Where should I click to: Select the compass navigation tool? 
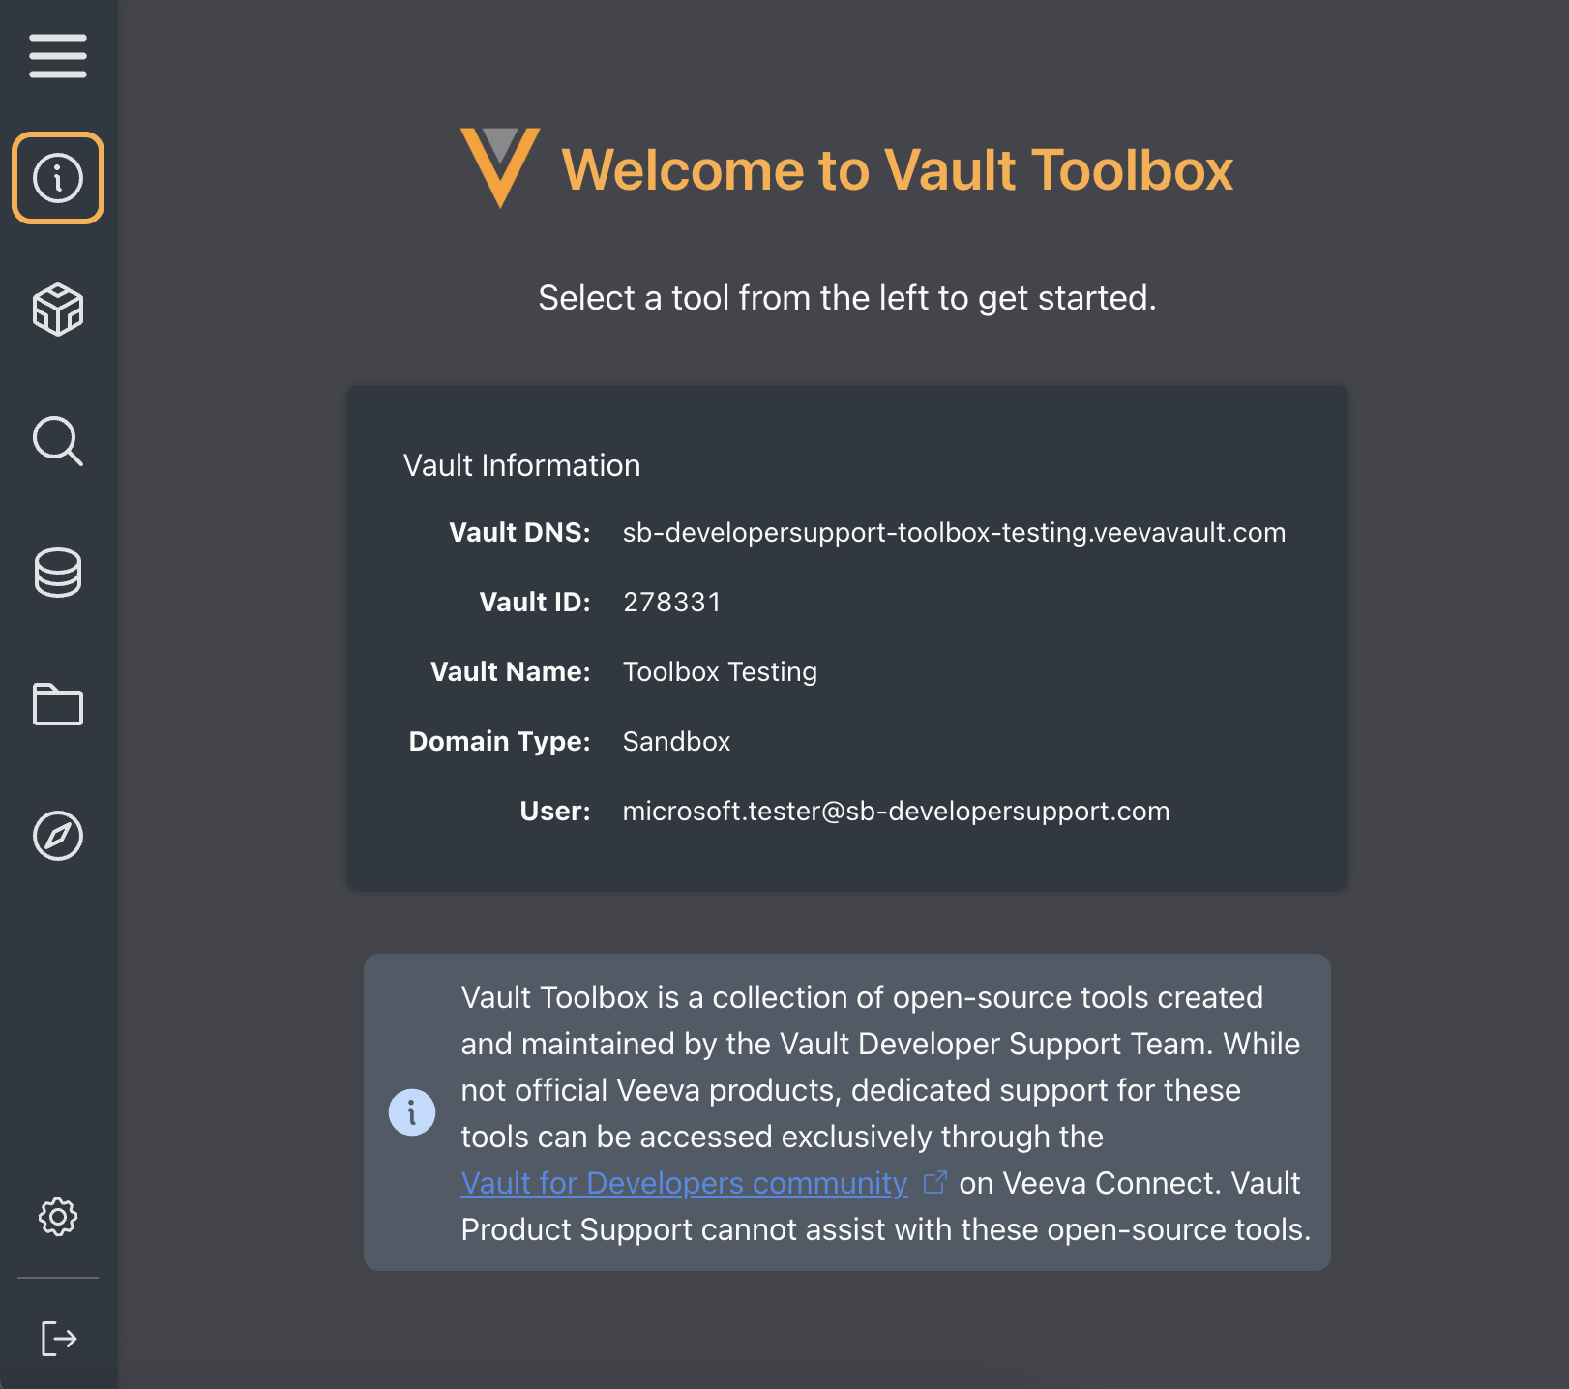[59, 839]
